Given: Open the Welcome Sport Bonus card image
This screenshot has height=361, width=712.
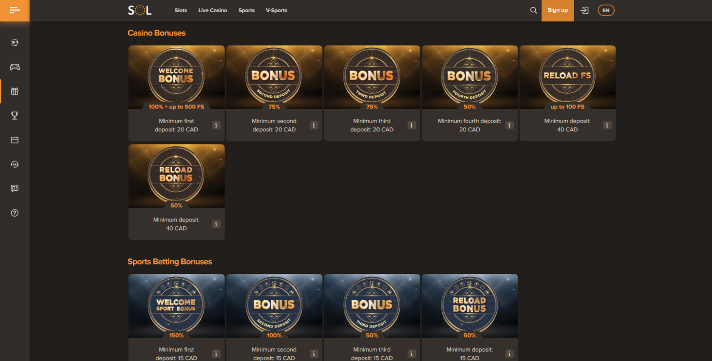Looking at the screenshot, I should (176, 306).
